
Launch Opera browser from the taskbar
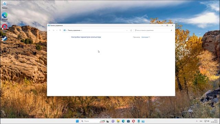(133, 121)
